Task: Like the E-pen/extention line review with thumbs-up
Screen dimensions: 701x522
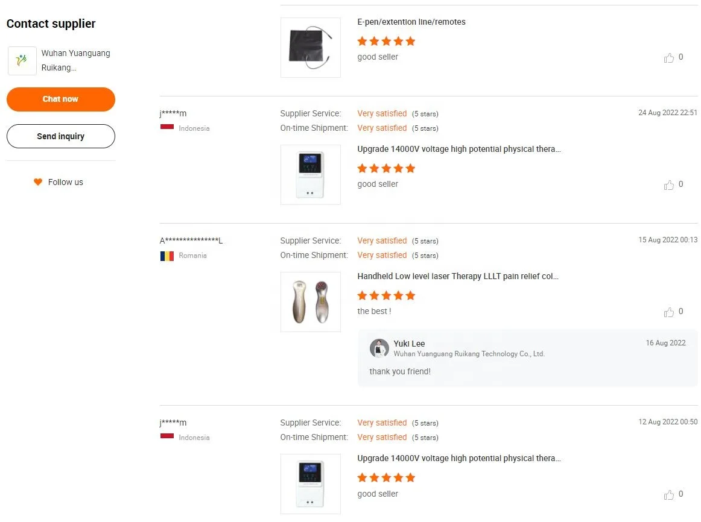Action: pyautogui.click(x=669, y=58)
